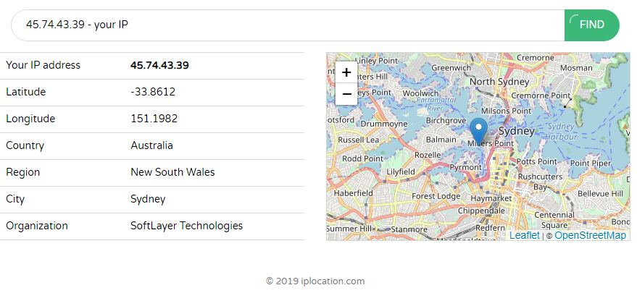The width and height of the screenshot is (637, 293).
Task: Click the City value Sydney in the table
Action: click(148, 200)
